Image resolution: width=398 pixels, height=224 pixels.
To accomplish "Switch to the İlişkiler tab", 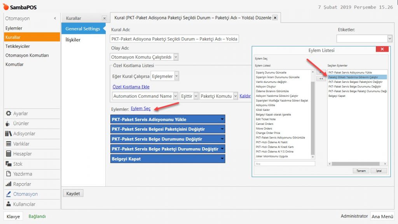I will (x=73, y=40).
